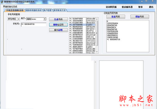The width and height of the screenshot is (157, 109).
Task: Switch to 手机信息接收系统 tab
Action: point(15,10)
